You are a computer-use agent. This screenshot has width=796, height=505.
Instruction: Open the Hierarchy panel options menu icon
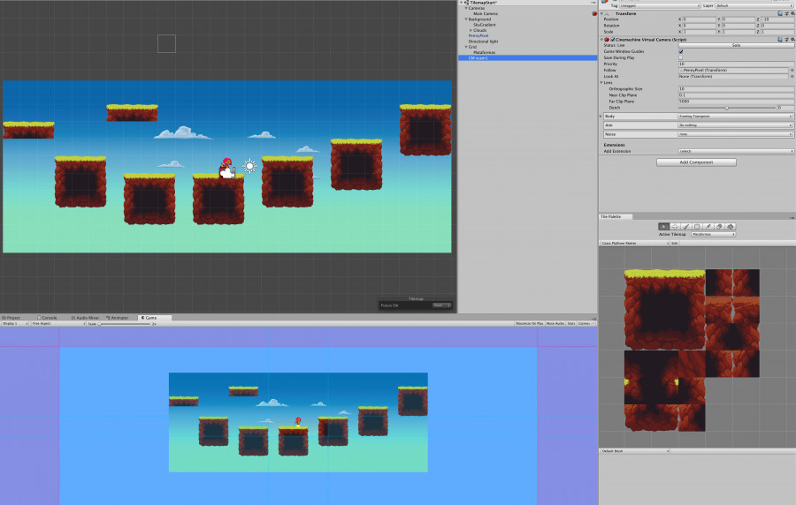pos(593,3)
